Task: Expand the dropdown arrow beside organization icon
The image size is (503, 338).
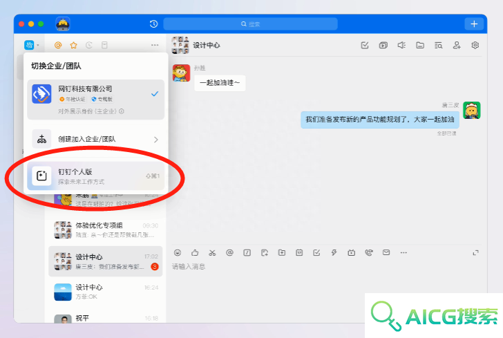Action: [x=38, y=45]
